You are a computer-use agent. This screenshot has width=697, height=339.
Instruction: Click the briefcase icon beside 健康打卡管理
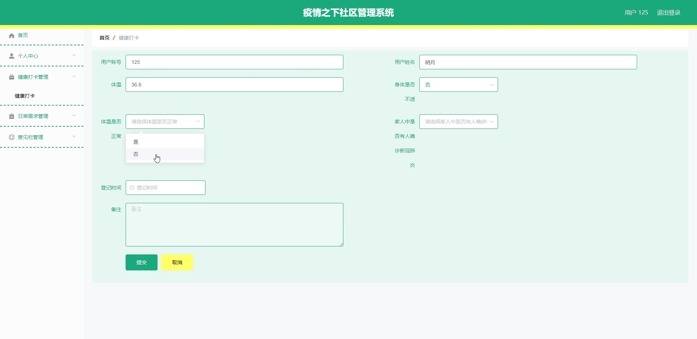(x=12, y=77)
